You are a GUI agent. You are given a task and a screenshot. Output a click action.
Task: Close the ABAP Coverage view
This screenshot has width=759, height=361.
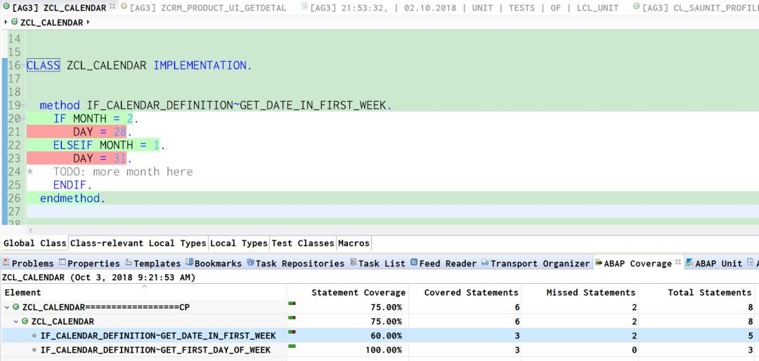[x=677, y=261]
